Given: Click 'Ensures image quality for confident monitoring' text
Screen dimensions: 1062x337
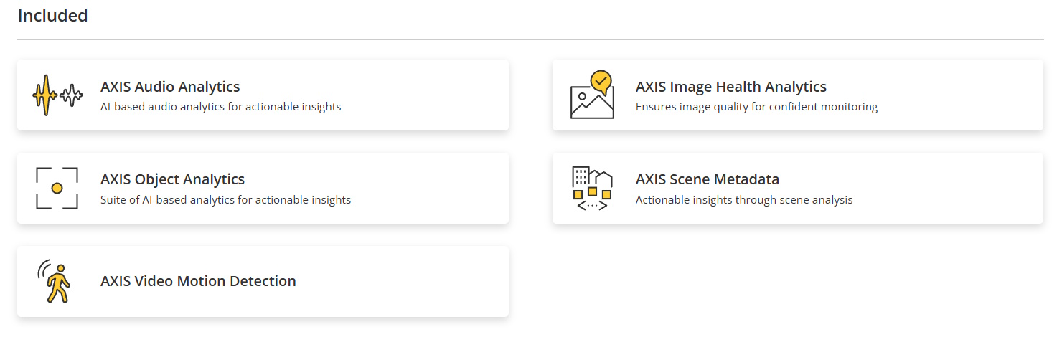Looking at the screenshot, I should (756, 107).
